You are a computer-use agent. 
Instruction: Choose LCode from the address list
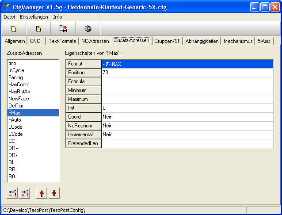tap(15, 127)
